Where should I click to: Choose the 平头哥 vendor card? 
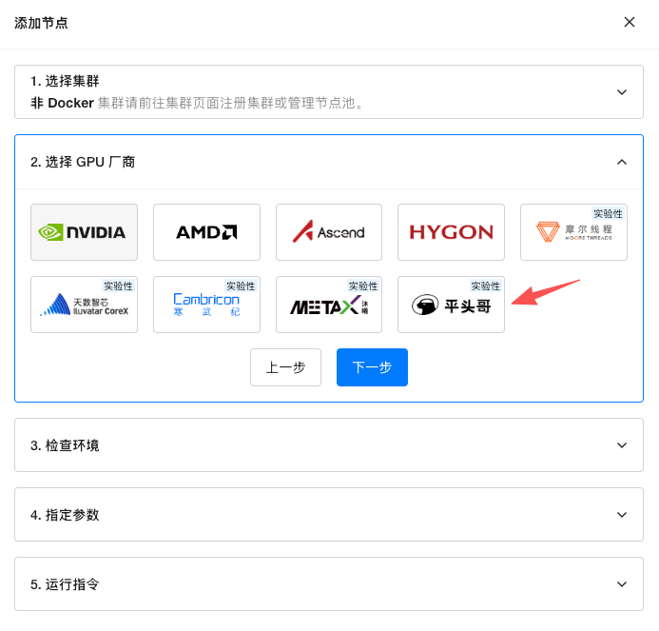[451, 305]
